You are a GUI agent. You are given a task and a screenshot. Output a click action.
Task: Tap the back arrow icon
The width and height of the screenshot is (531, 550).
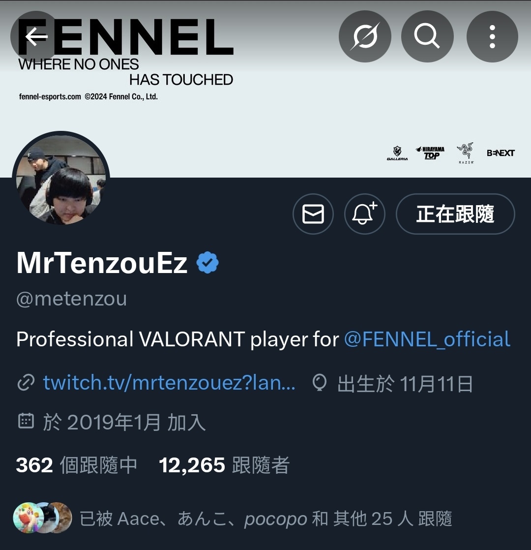36,36
